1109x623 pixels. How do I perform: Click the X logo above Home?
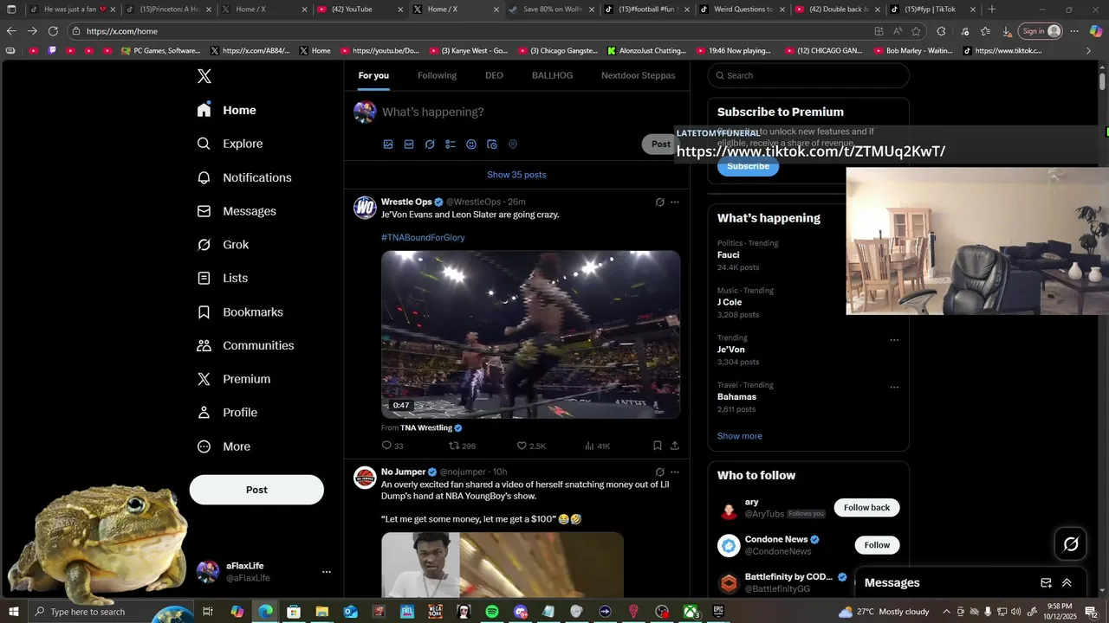point(204,76)
